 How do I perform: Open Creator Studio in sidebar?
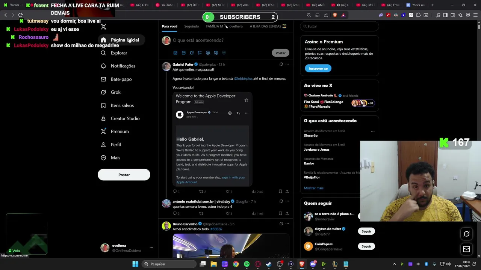coord(120,118)
